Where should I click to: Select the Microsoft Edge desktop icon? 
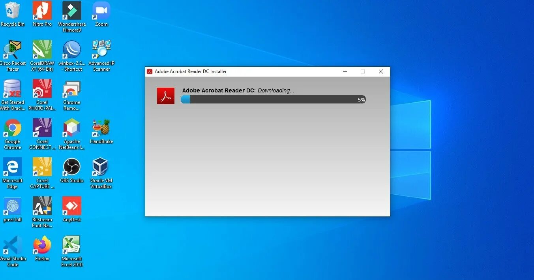pyautogui.click(x=12, y=167)
